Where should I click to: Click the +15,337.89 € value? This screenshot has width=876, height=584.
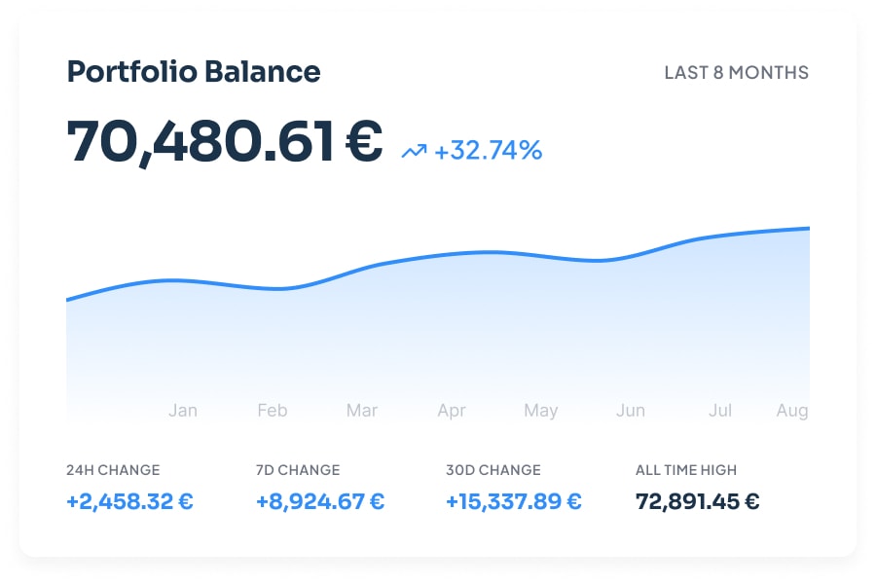[x=513, y=502]
